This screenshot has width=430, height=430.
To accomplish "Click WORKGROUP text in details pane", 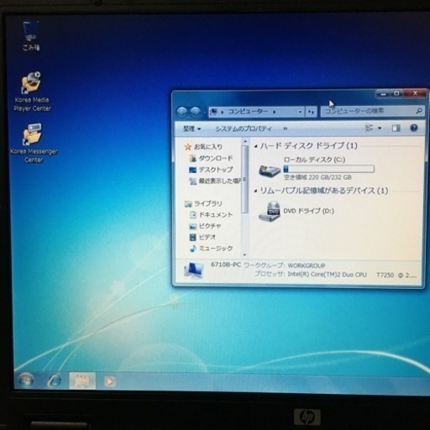I will (x=307, y=265).
